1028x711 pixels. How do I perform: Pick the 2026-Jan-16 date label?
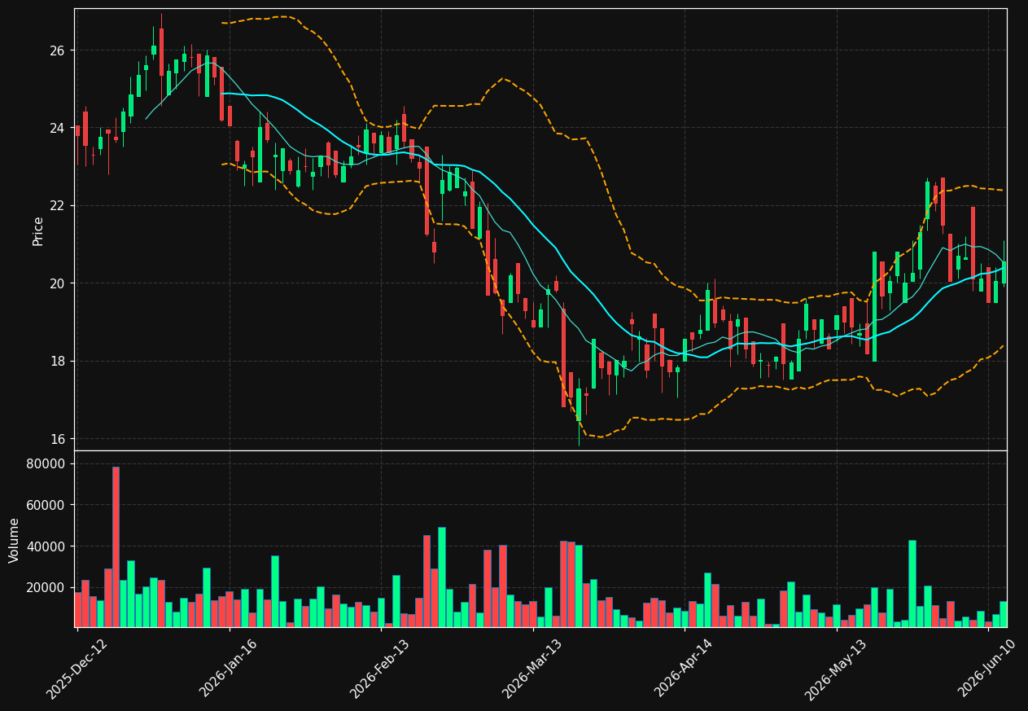click(229, 669)
